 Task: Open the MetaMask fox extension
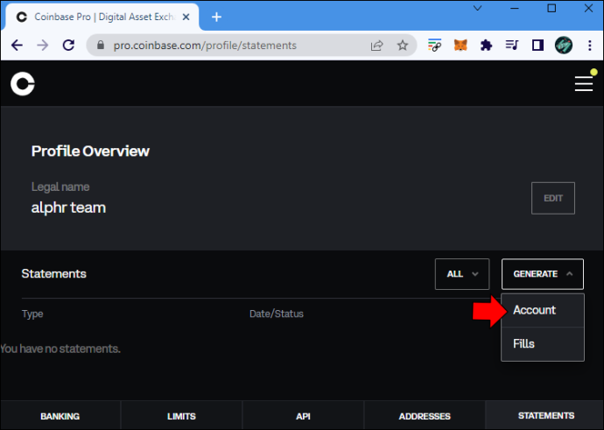pyautogui.click(x=460, y=46)
